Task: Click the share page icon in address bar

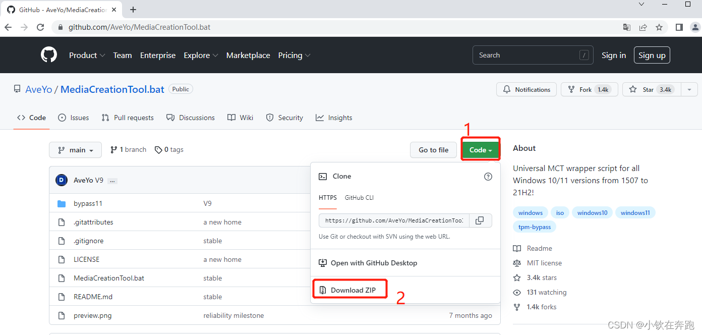Action: pos(643,27)
